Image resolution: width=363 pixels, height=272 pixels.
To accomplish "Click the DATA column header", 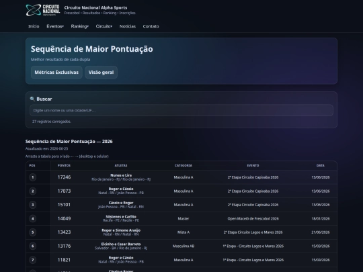I will pyautogui.click(x=321, y=165).
